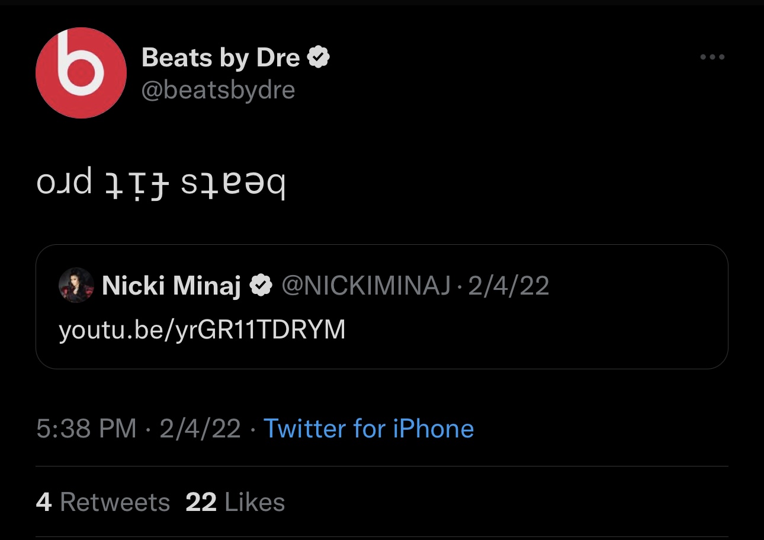The width and height of the screenshot is (764, 540).
Task: Open the Twitter for iPhone source link
Action: [368, 429]
